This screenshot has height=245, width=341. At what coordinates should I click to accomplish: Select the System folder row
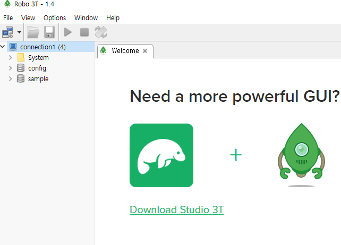coord(38,58)
